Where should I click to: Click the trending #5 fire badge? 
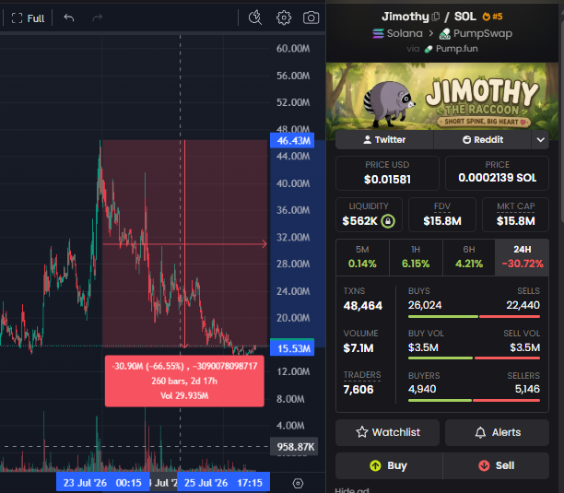[x=492, y=17]
